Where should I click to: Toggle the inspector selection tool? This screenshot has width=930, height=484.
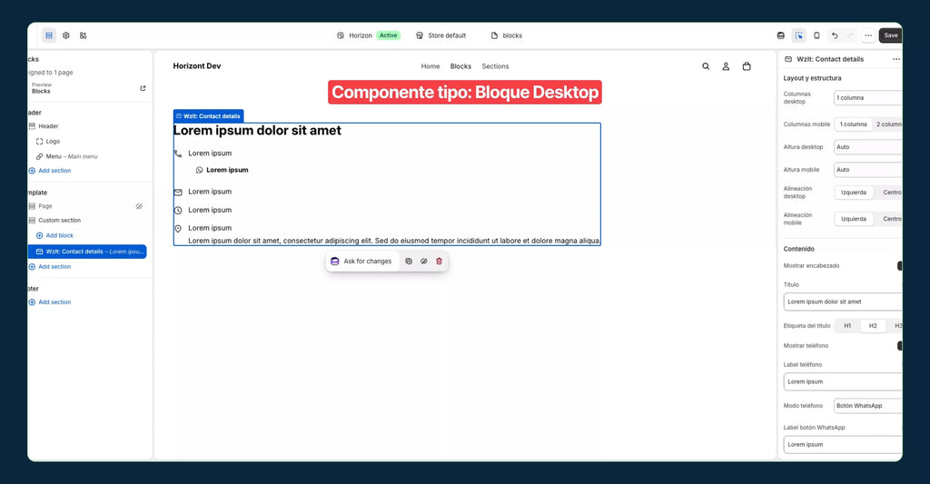799,35
